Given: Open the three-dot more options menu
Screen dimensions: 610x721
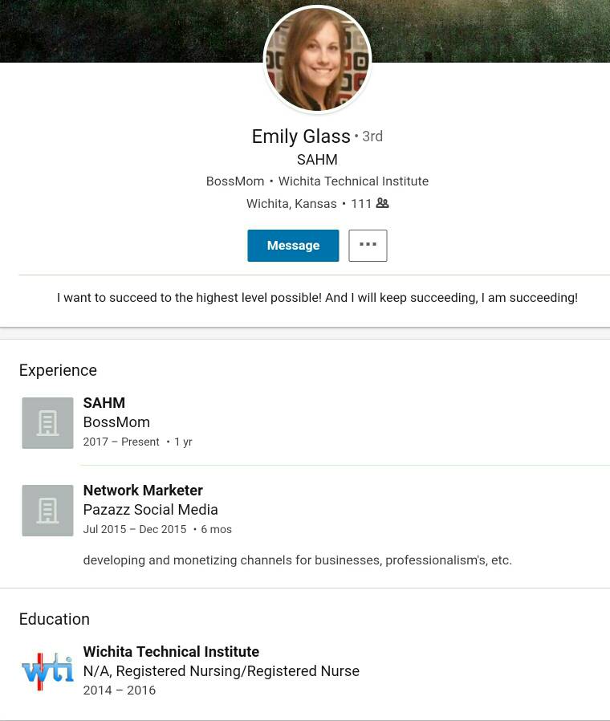Looking at the screenshot, I should tap(368, 245).
